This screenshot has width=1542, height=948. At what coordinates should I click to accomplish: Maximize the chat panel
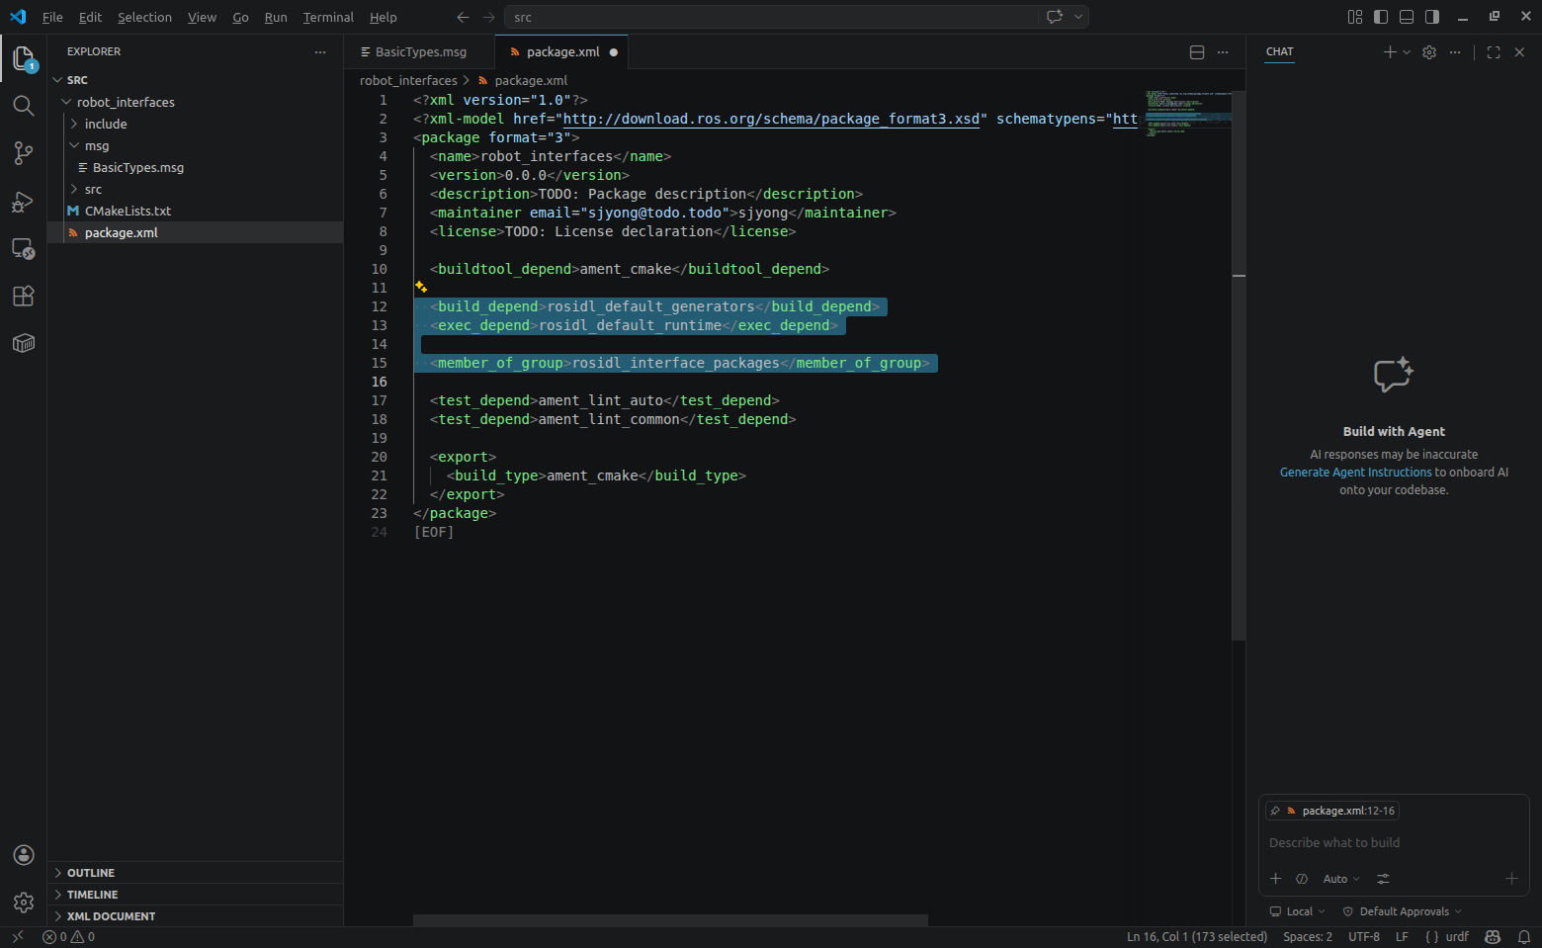[x=1494, y=52]
